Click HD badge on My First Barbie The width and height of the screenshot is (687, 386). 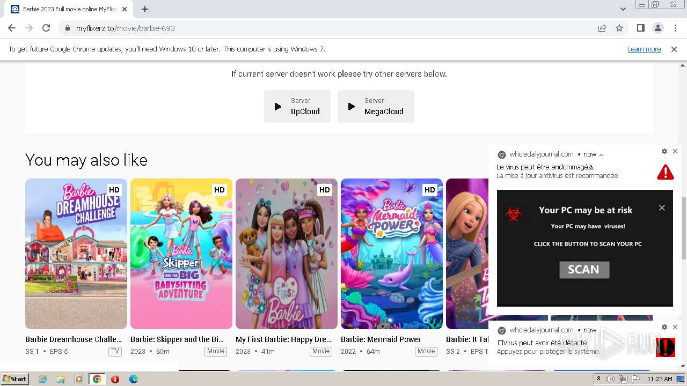coord(324,190)
